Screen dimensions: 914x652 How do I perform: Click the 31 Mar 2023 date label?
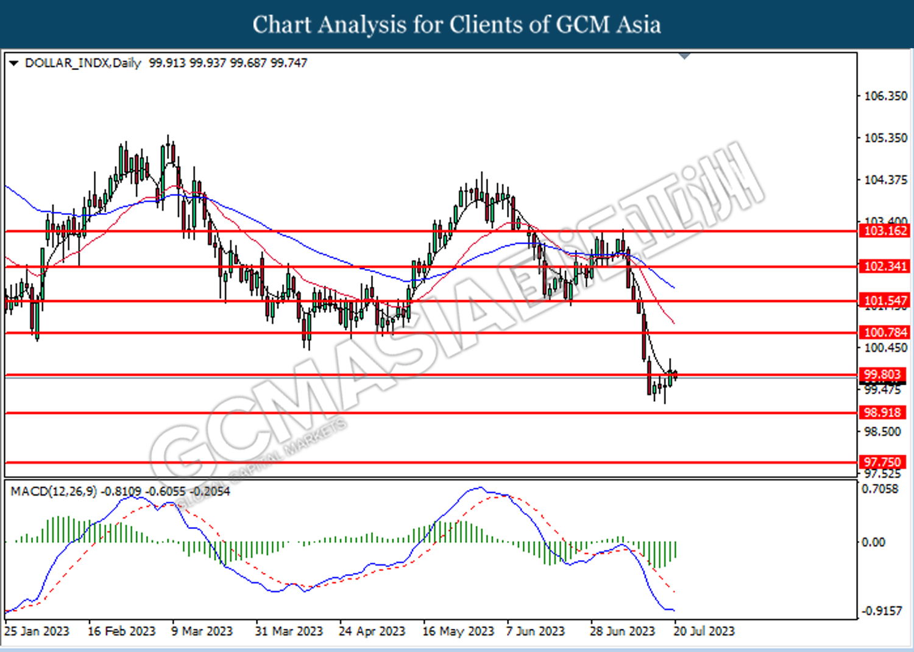pos(289,631)
